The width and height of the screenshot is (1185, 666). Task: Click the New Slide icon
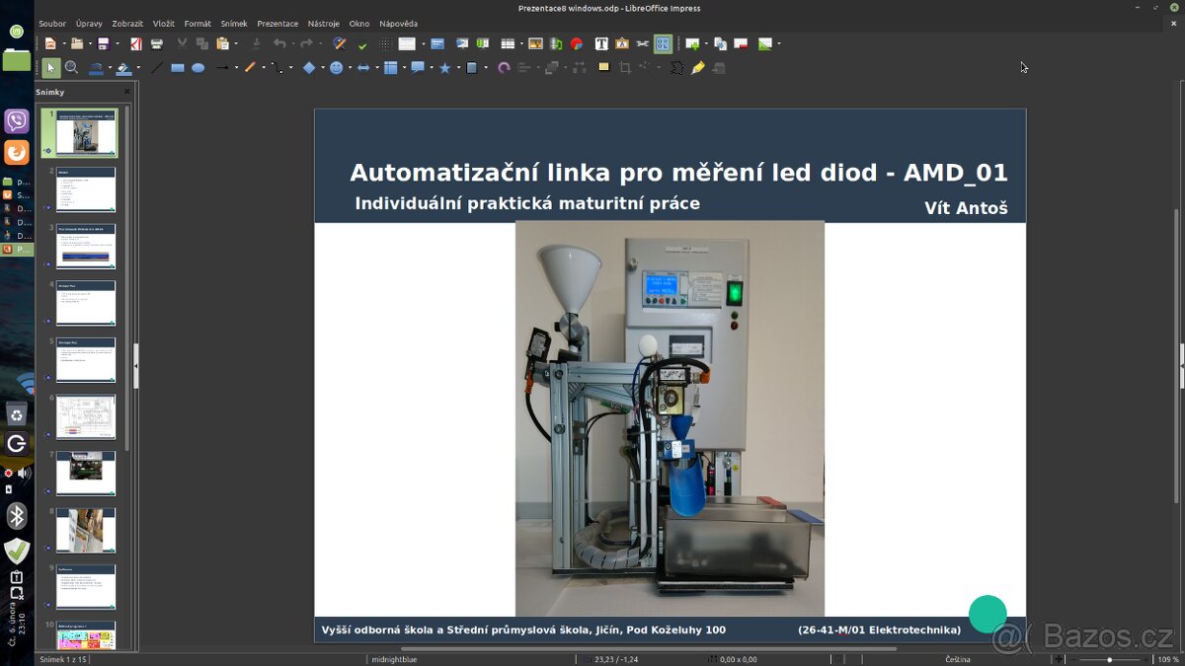(x=692, y=43)
